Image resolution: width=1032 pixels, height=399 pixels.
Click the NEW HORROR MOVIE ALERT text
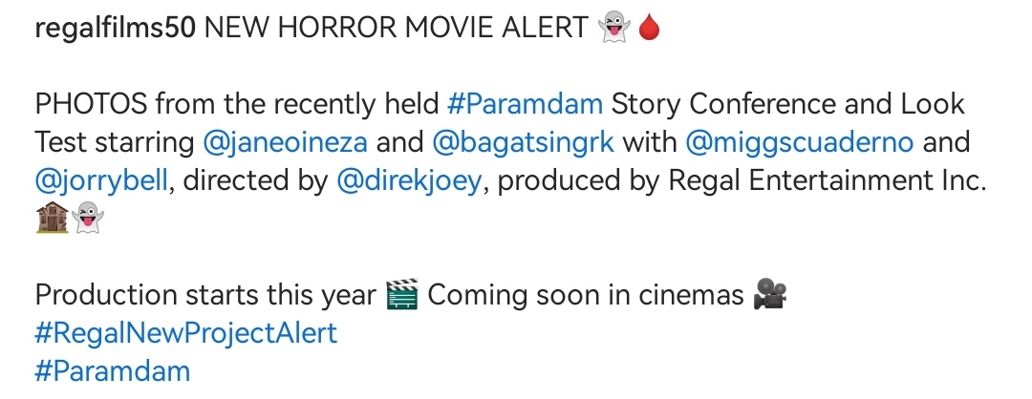397,29
